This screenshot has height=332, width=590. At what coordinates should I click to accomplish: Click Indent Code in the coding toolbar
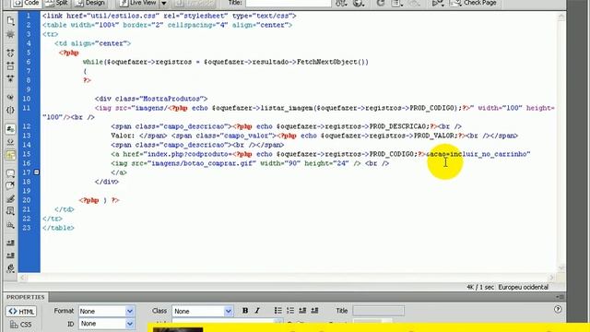(x=10, y=243)
